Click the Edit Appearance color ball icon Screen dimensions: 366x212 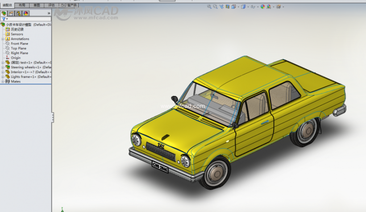tap(262, 7)
